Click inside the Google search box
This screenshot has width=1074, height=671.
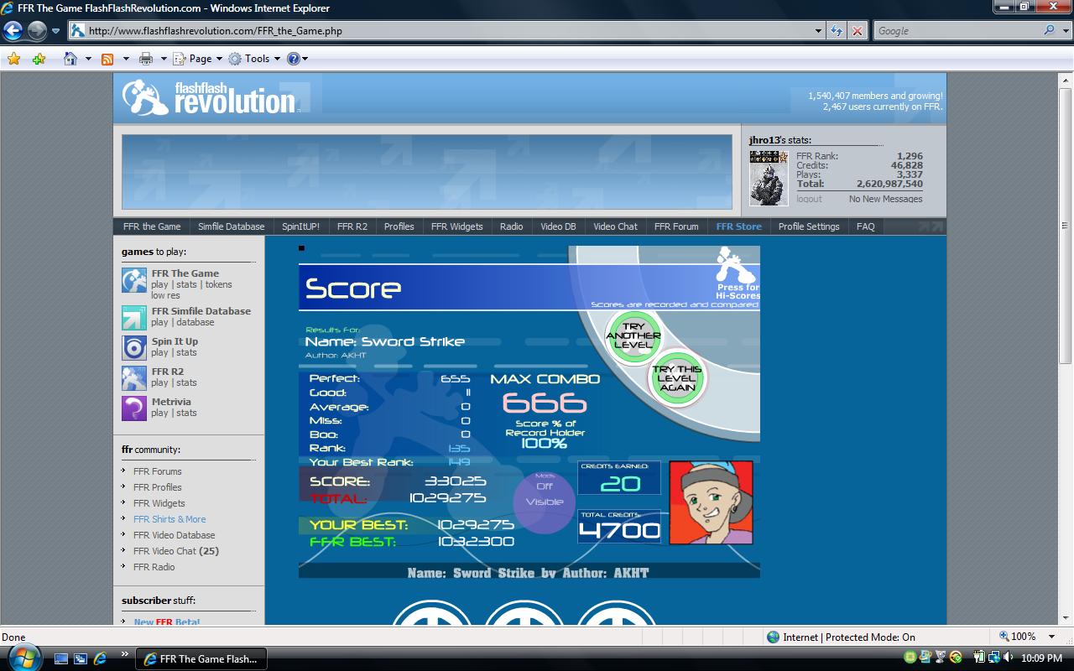pos(957,31)
